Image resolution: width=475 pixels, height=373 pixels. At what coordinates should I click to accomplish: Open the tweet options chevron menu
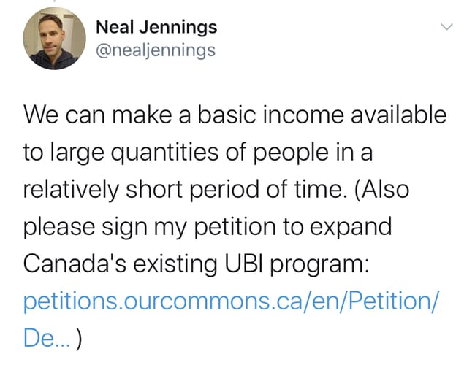446,26
